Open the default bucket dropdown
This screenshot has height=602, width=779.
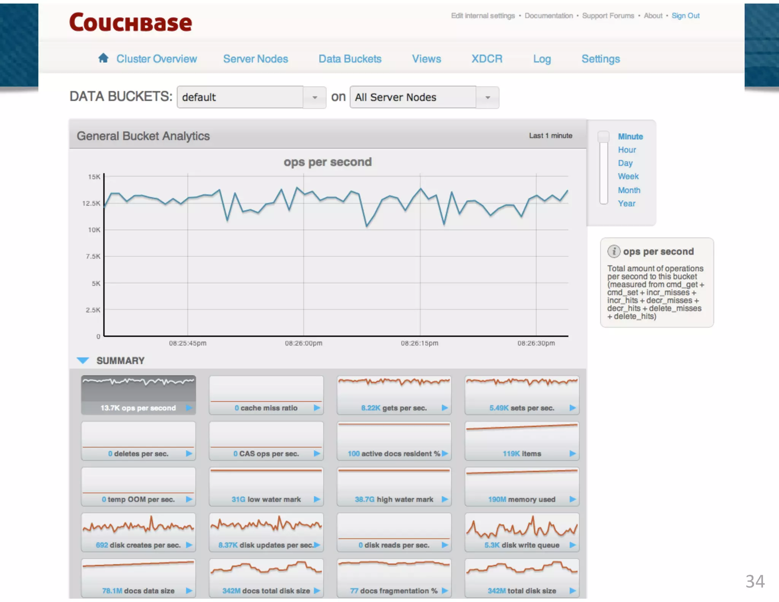(315, 97)
